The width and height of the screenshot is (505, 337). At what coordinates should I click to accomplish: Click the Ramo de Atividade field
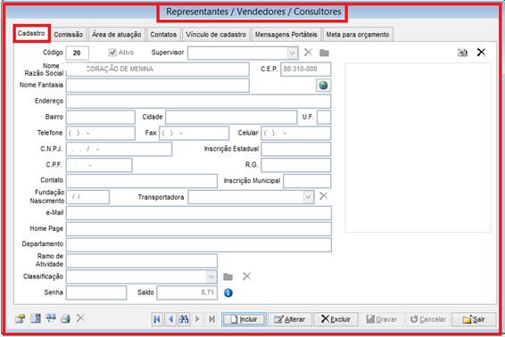click(x=142, y=260)
